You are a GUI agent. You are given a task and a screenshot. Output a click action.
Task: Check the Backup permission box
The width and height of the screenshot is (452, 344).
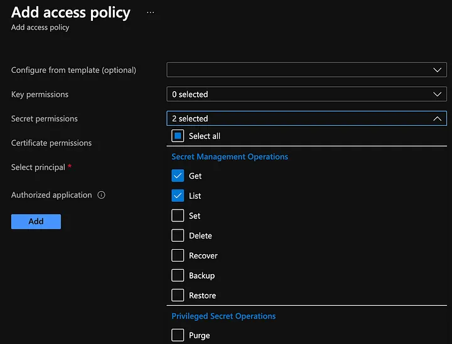[x=178, y=275]
